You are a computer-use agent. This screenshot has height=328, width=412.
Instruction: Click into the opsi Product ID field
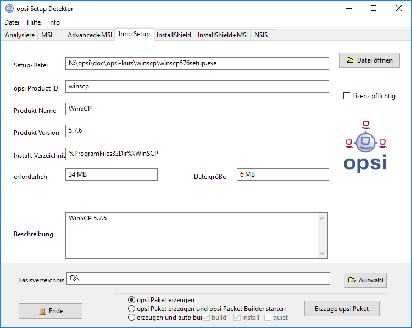[x=197, y=87]
